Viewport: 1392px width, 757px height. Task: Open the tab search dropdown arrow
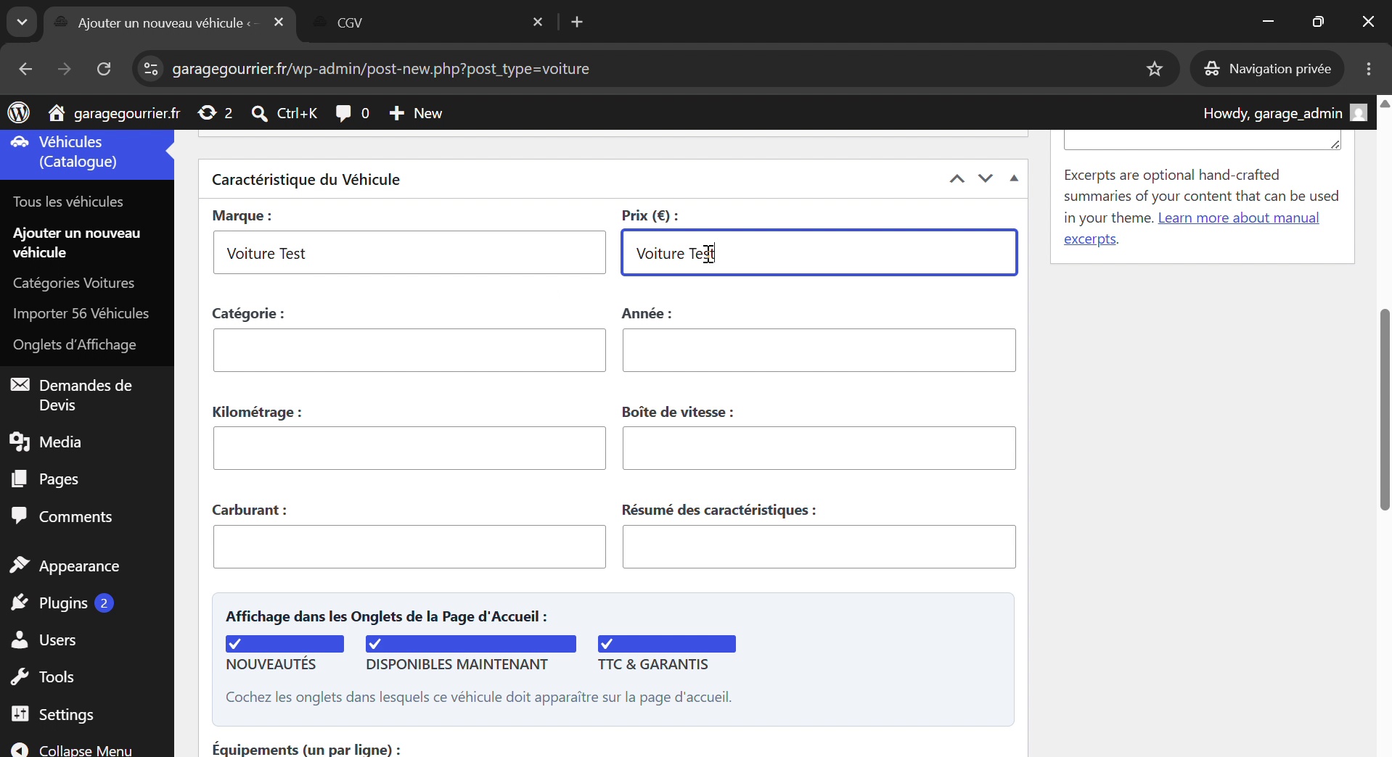22,22
